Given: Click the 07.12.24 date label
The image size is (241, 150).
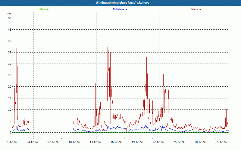Looking at the screenshot, I should (53, 142).
